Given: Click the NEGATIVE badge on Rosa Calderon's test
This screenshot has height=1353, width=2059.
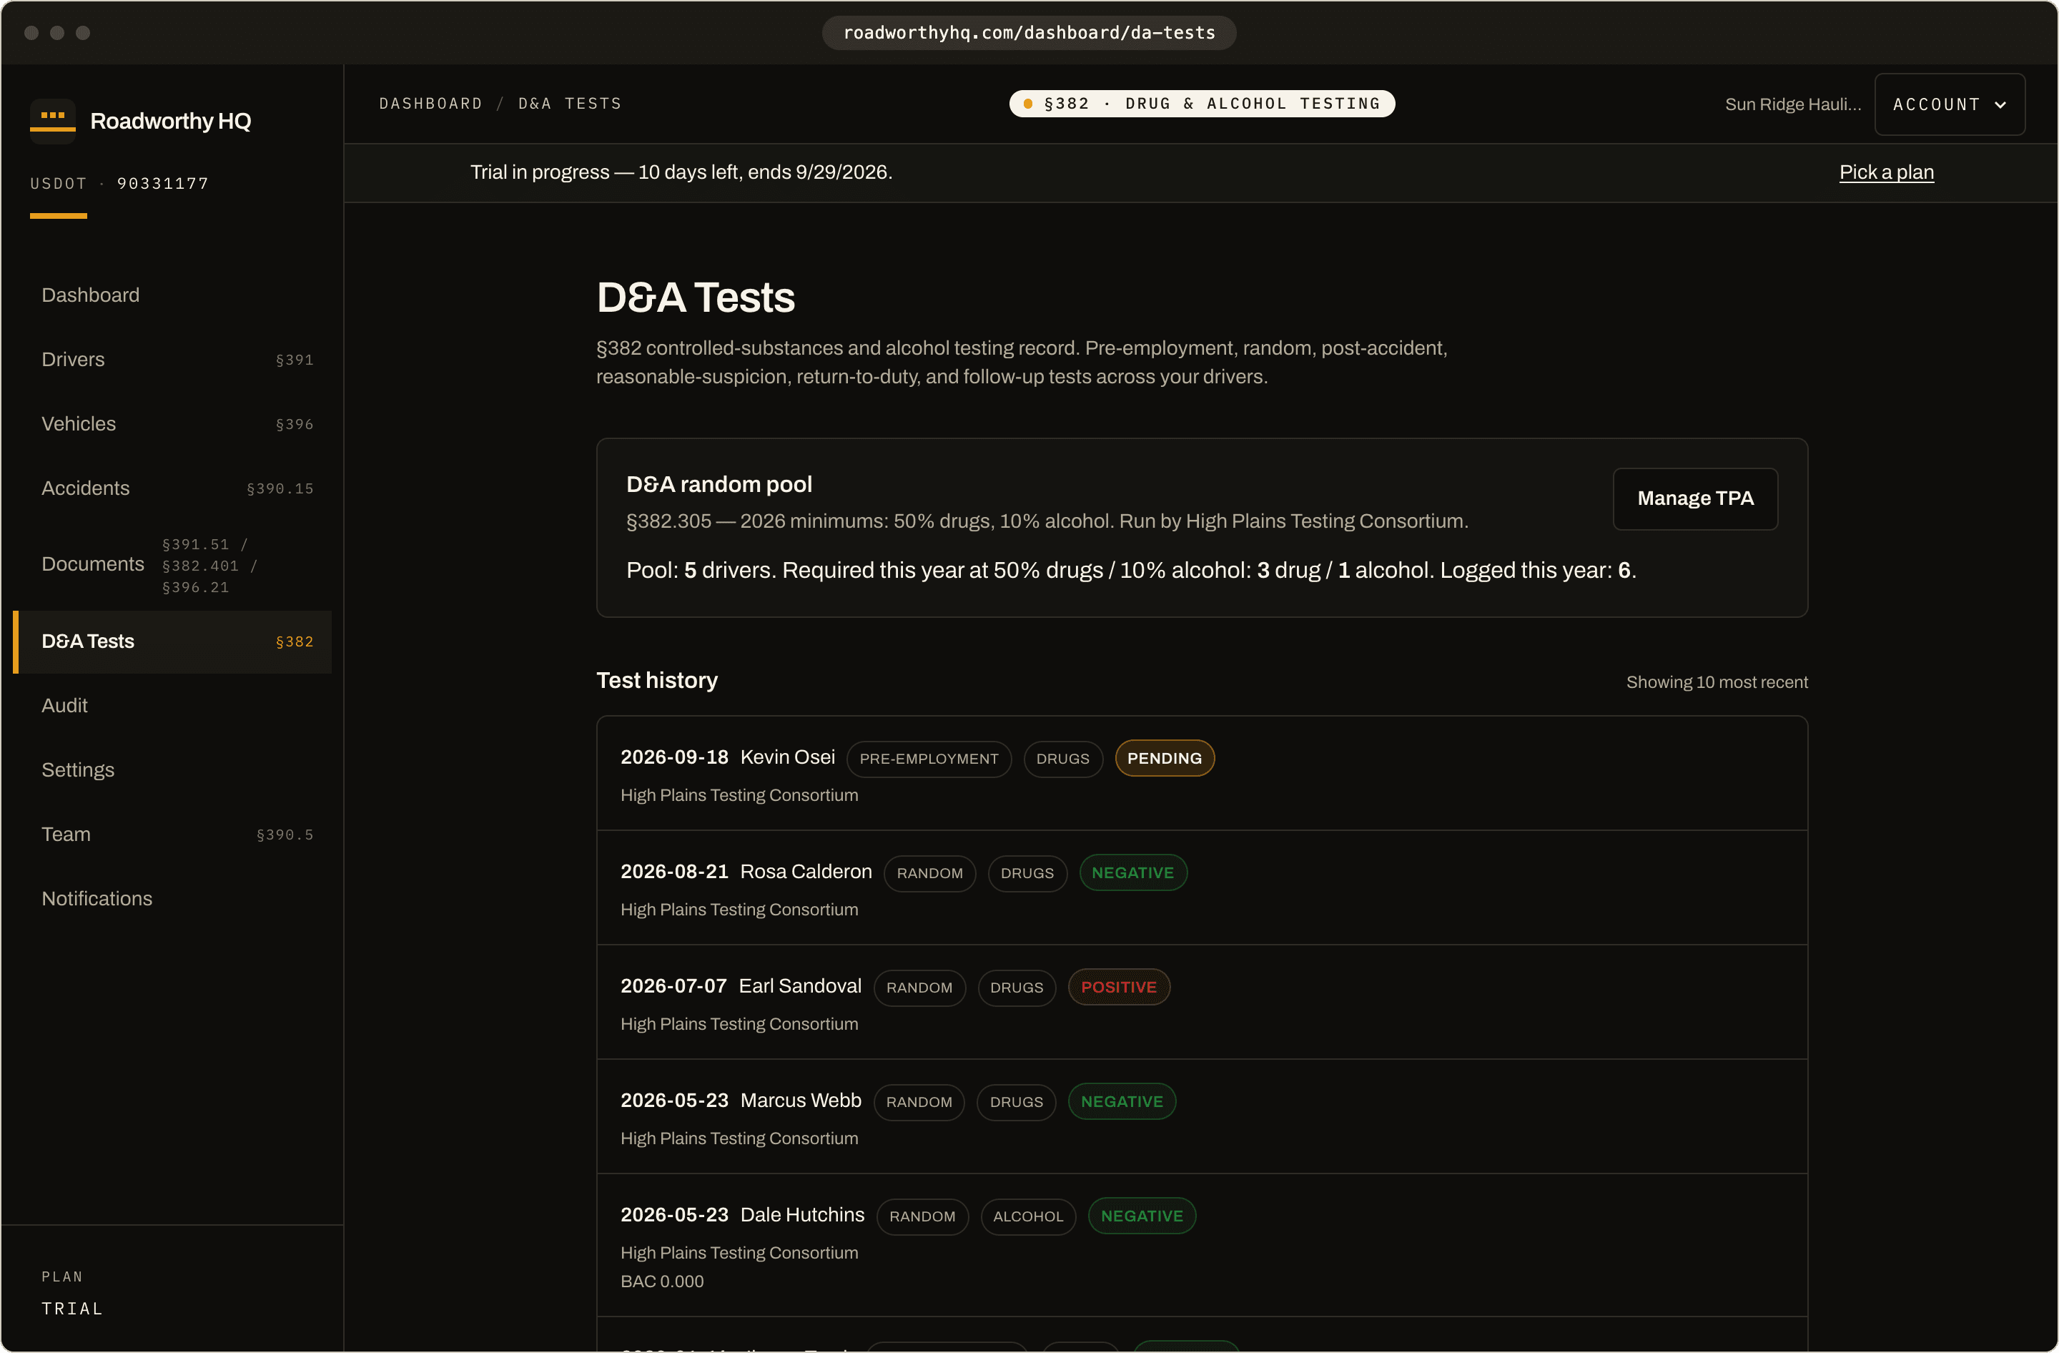Looking at the screenshot, I should (x=1132, y=873).
